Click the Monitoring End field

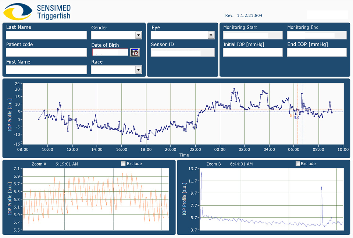(x=317, y=35)
